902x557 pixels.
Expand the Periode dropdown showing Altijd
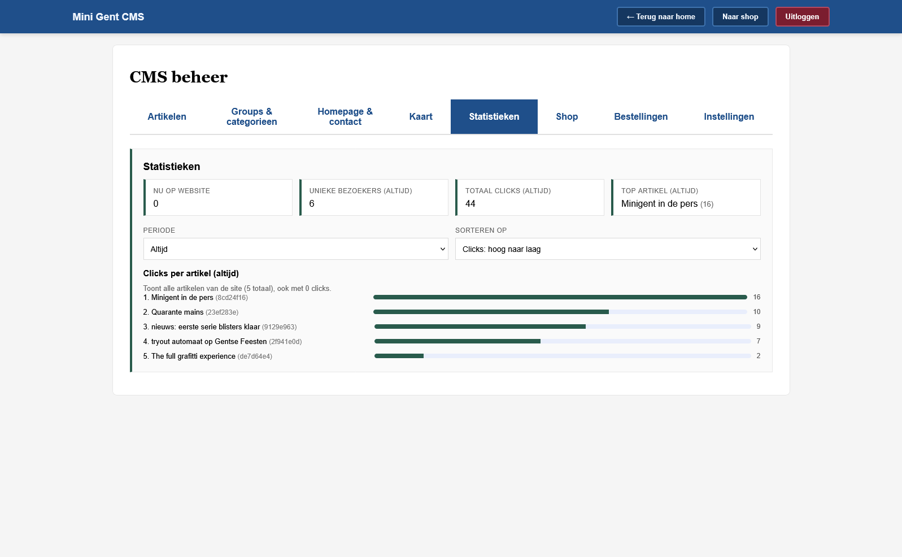coord(295,249)
